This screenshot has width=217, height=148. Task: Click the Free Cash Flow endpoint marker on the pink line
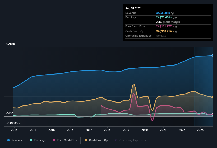click(213, 114)
